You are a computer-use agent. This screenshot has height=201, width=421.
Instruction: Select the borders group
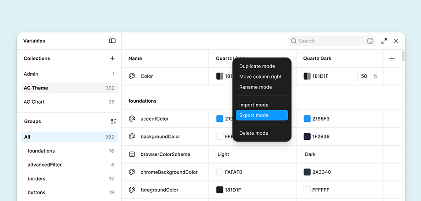tap(69, 179)
